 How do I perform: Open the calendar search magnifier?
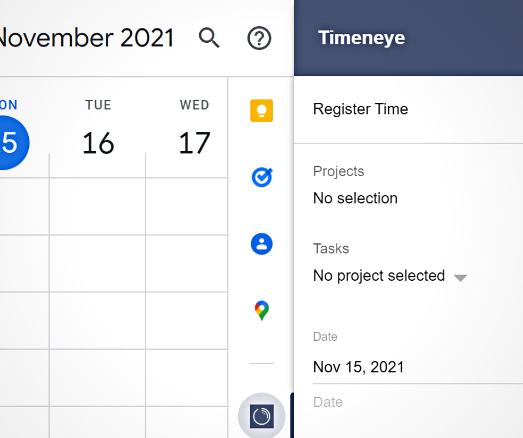[209, 38]
